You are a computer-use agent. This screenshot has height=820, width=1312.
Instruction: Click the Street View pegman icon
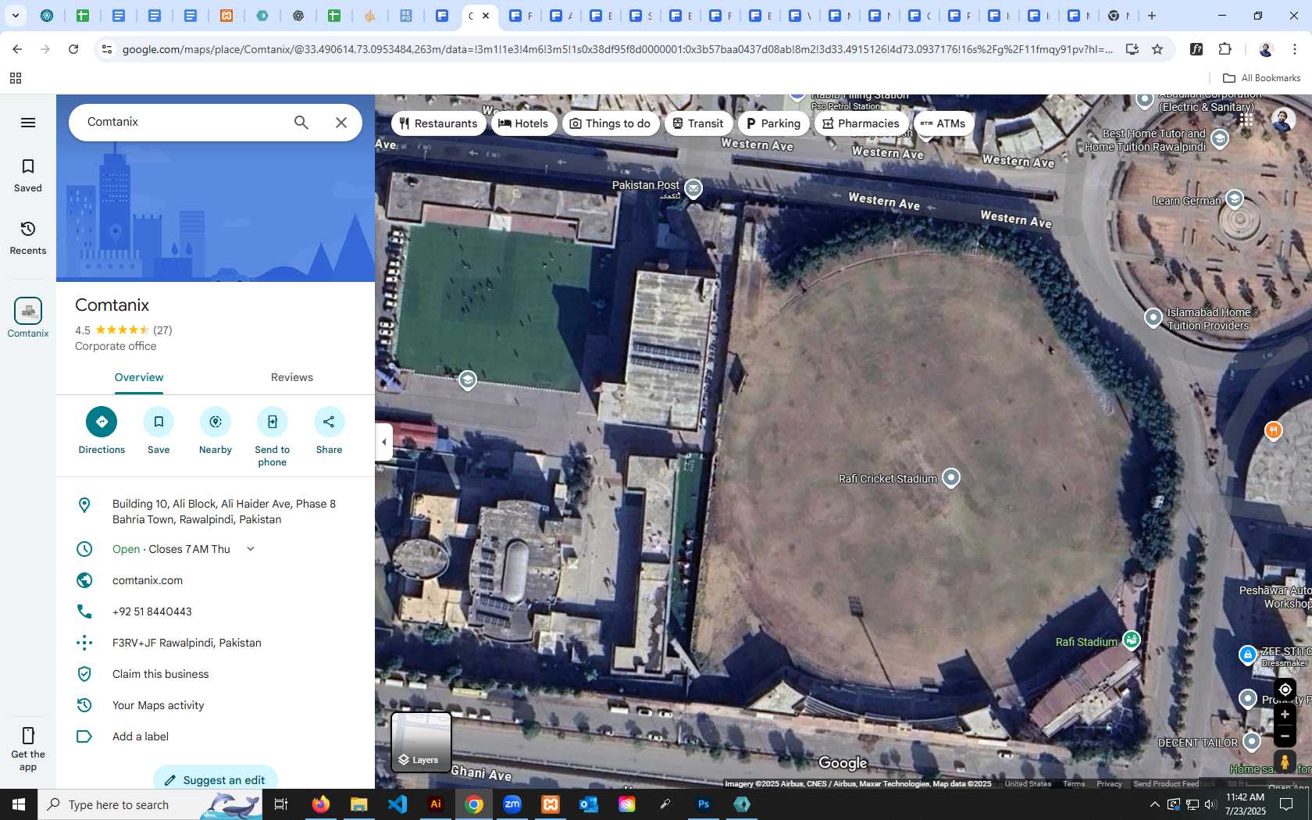(1285, 761)
